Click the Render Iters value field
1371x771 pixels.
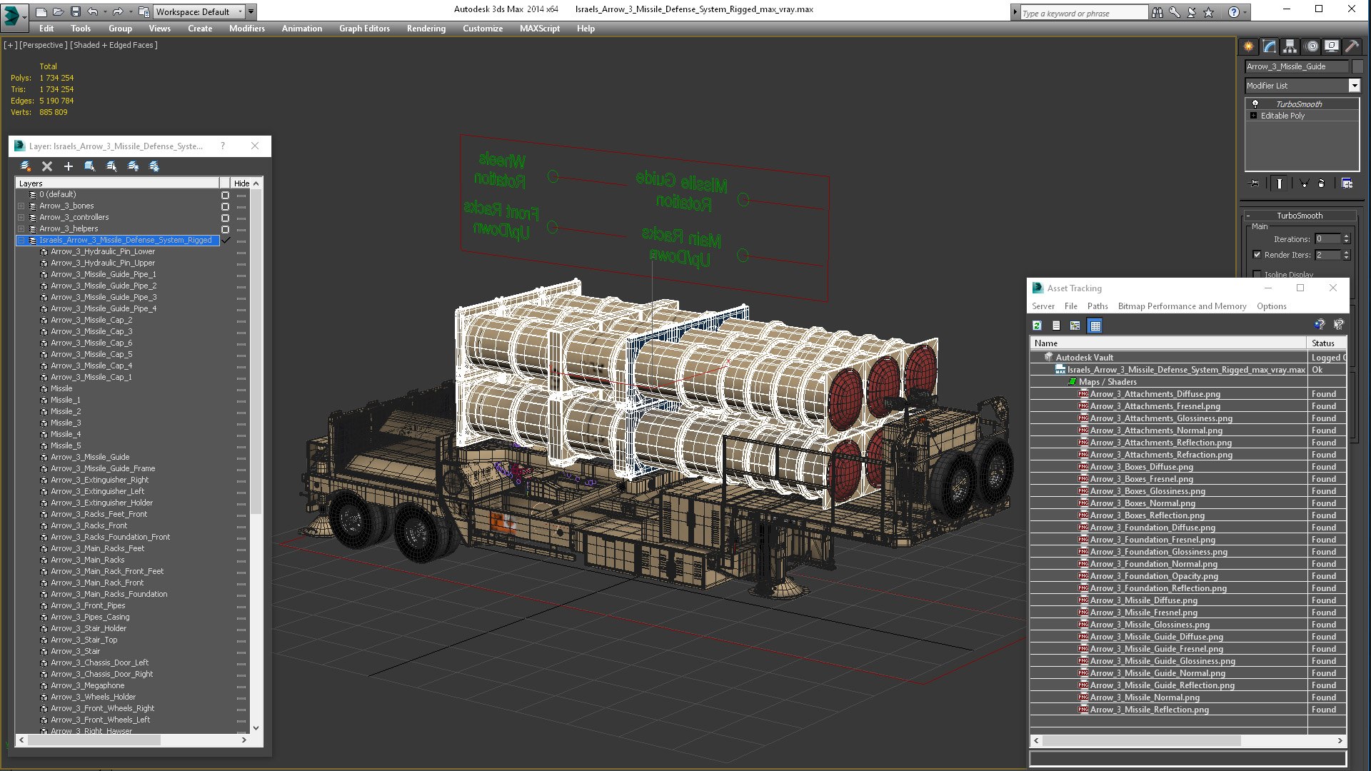1328,255
